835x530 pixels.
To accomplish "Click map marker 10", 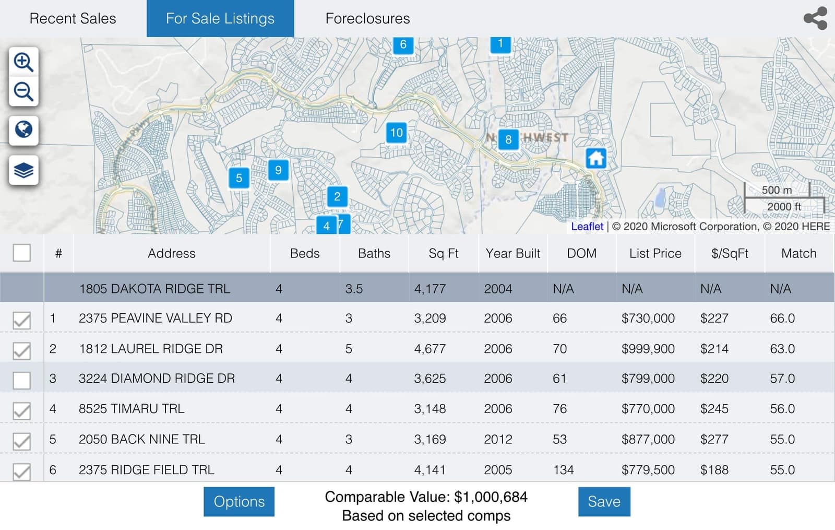I will pyautogui.click(x=396, y=133).
